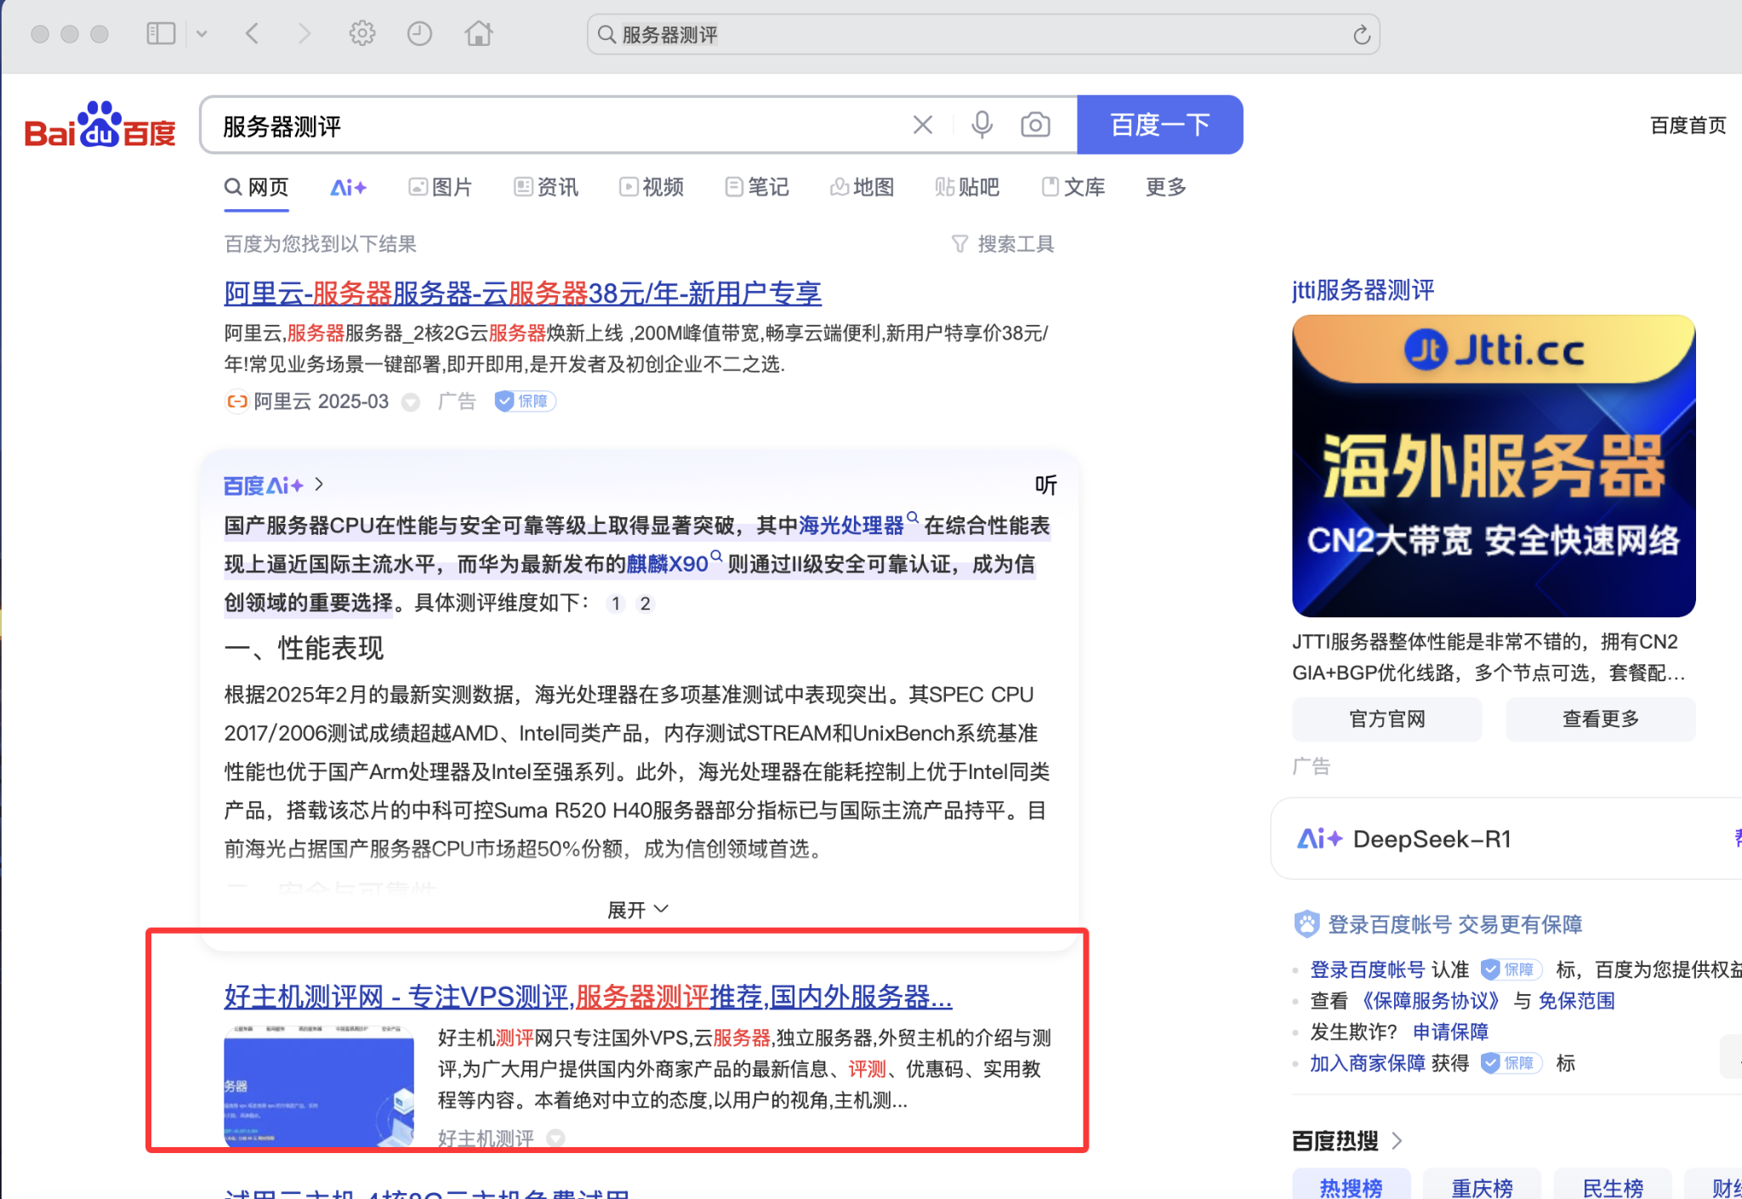Click the microphone voice search icon
This screenshot has width=1742, height=1199.
(982, 125)
